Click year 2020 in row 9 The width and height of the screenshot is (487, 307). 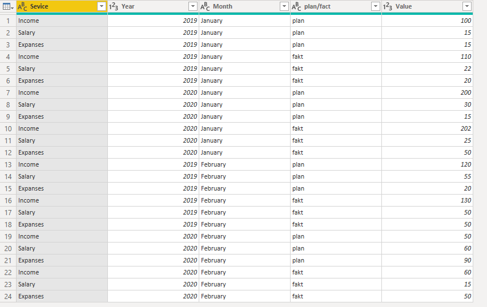153,117
